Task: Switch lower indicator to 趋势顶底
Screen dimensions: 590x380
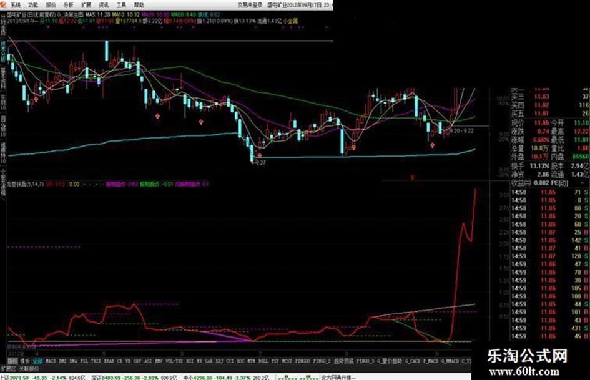Action: (343, 361)
